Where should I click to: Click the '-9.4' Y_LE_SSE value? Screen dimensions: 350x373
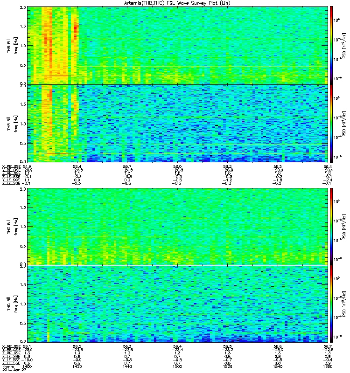tap(328, 360)
